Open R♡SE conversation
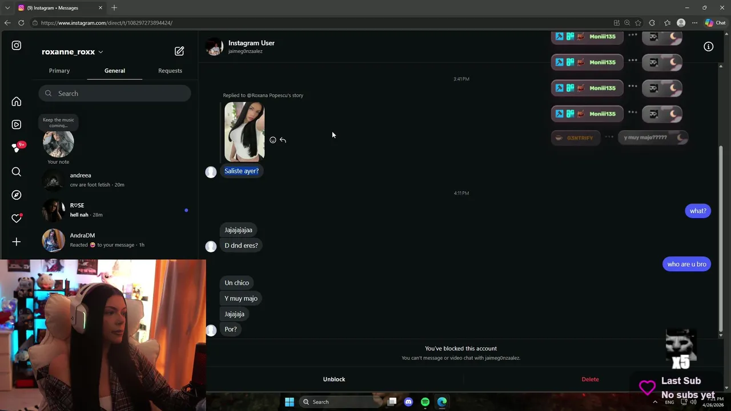The image size is (731, 411). [x=115, y=210]
